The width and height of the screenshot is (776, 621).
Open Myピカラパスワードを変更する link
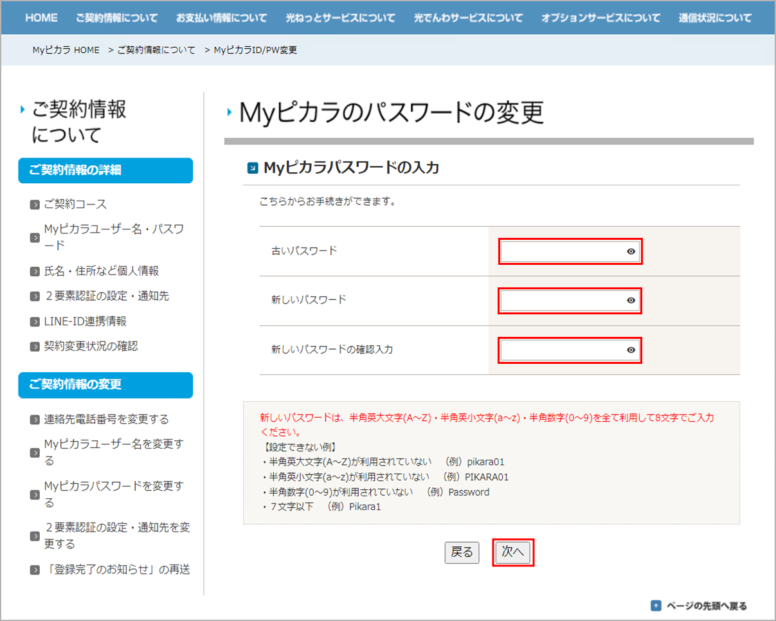113,494
